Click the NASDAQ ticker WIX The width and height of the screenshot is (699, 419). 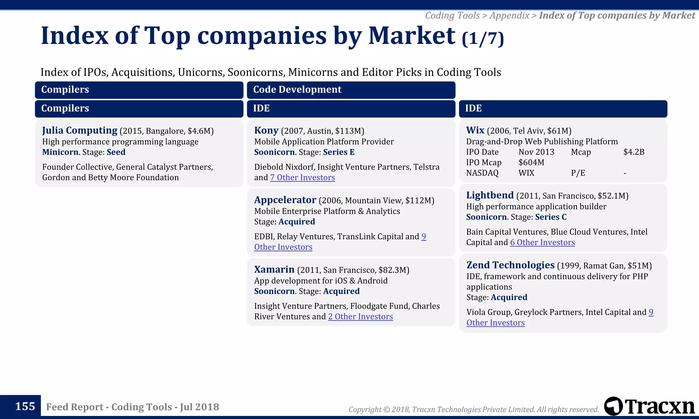click(526, 173)
